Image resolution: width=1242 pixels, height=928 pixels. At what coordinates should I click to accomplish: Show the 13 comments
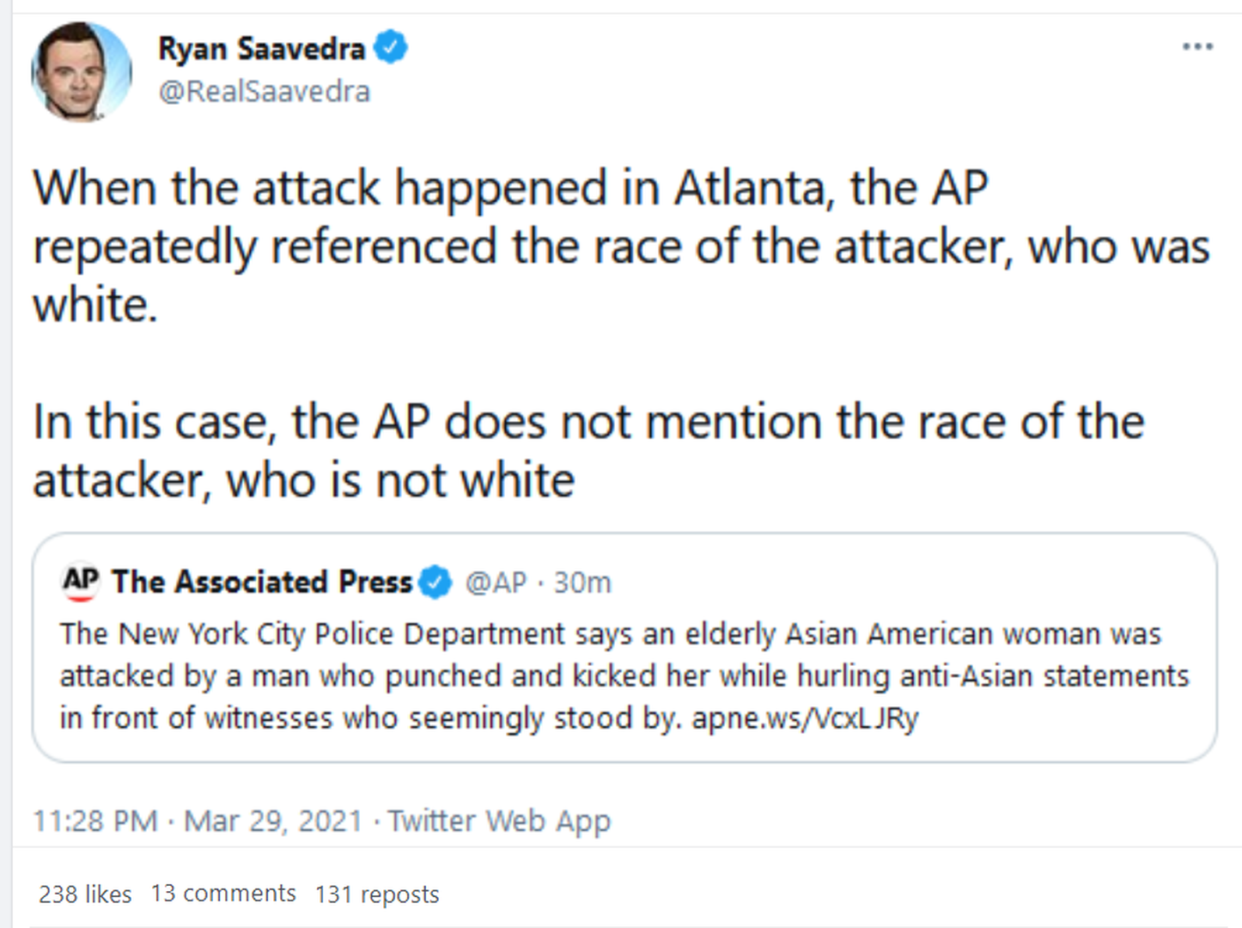click(223, 894)
